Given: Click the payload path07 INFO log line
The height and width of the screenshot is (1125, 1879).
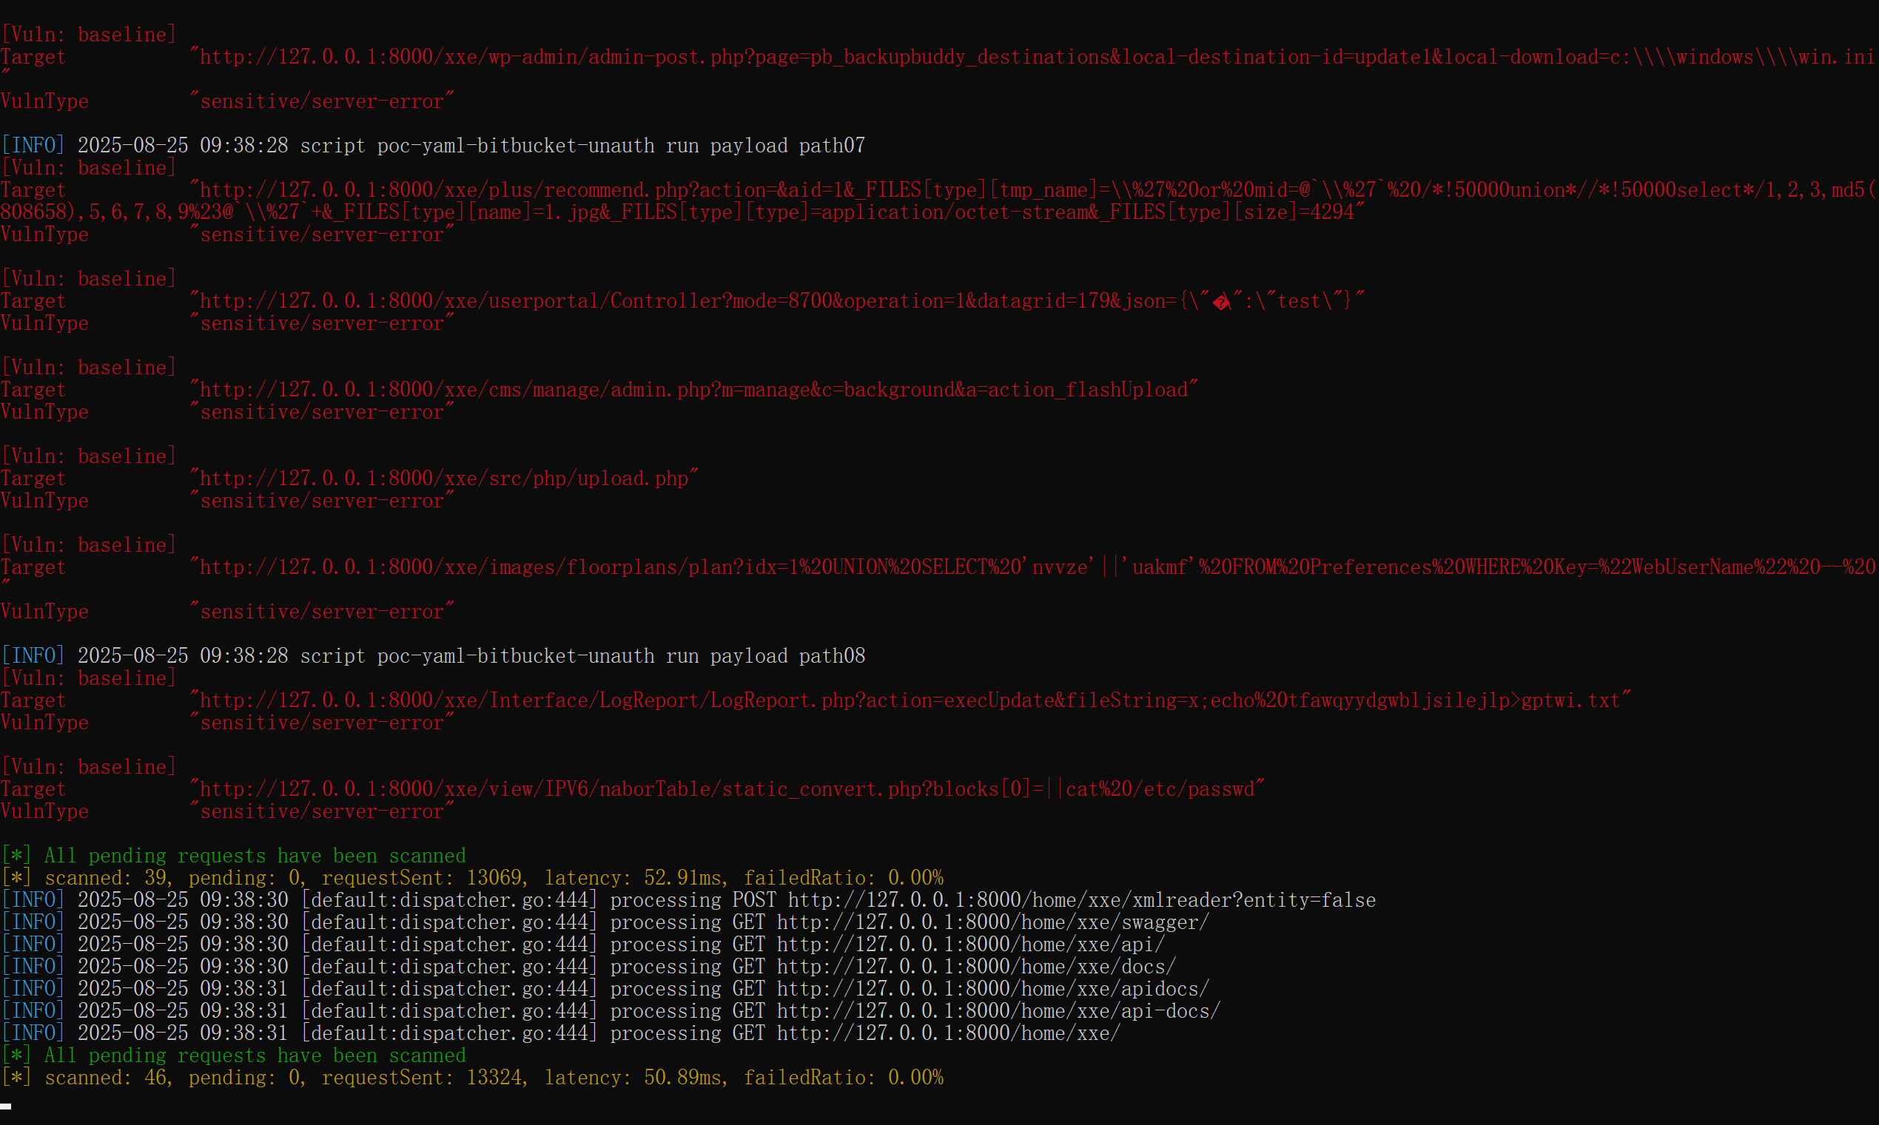Looking at the screenshot, I should click(x=470, y=146).
